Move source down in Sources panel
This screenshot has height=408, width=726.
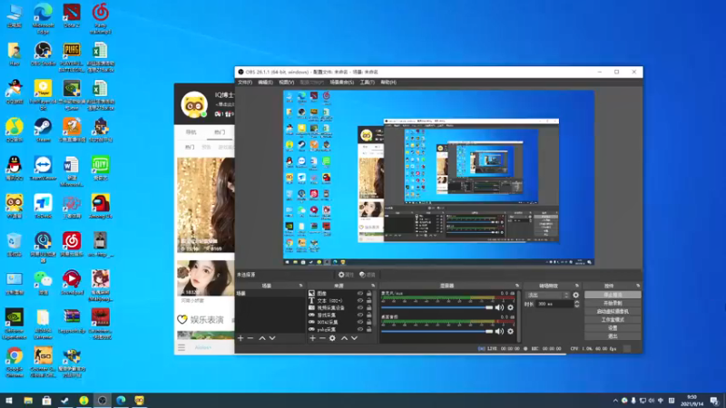click(354, 338)
